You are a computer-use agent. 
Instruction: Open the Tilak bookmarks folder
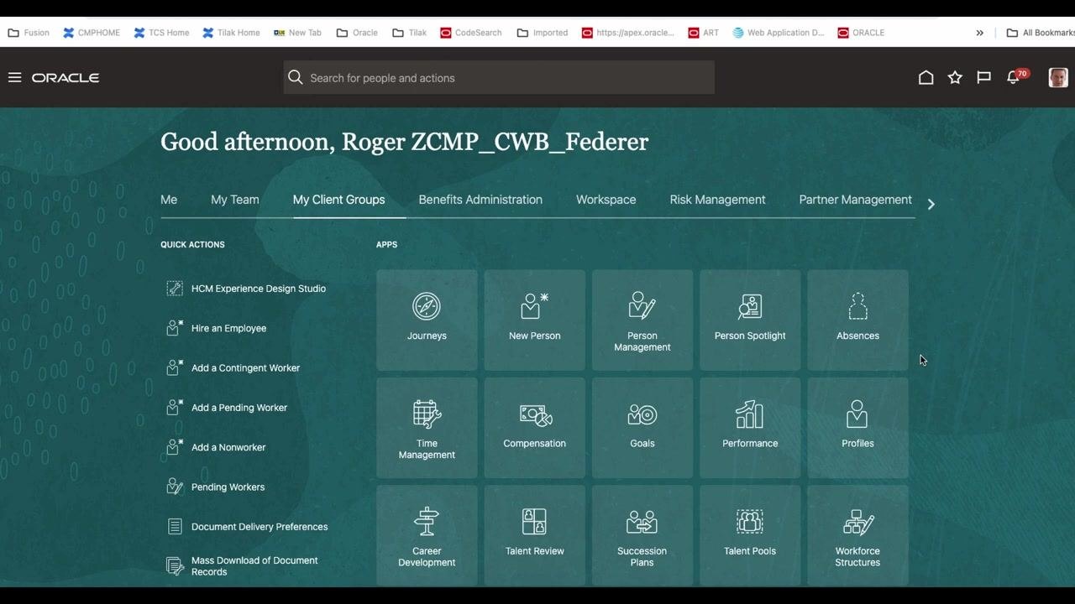[410, 33]
